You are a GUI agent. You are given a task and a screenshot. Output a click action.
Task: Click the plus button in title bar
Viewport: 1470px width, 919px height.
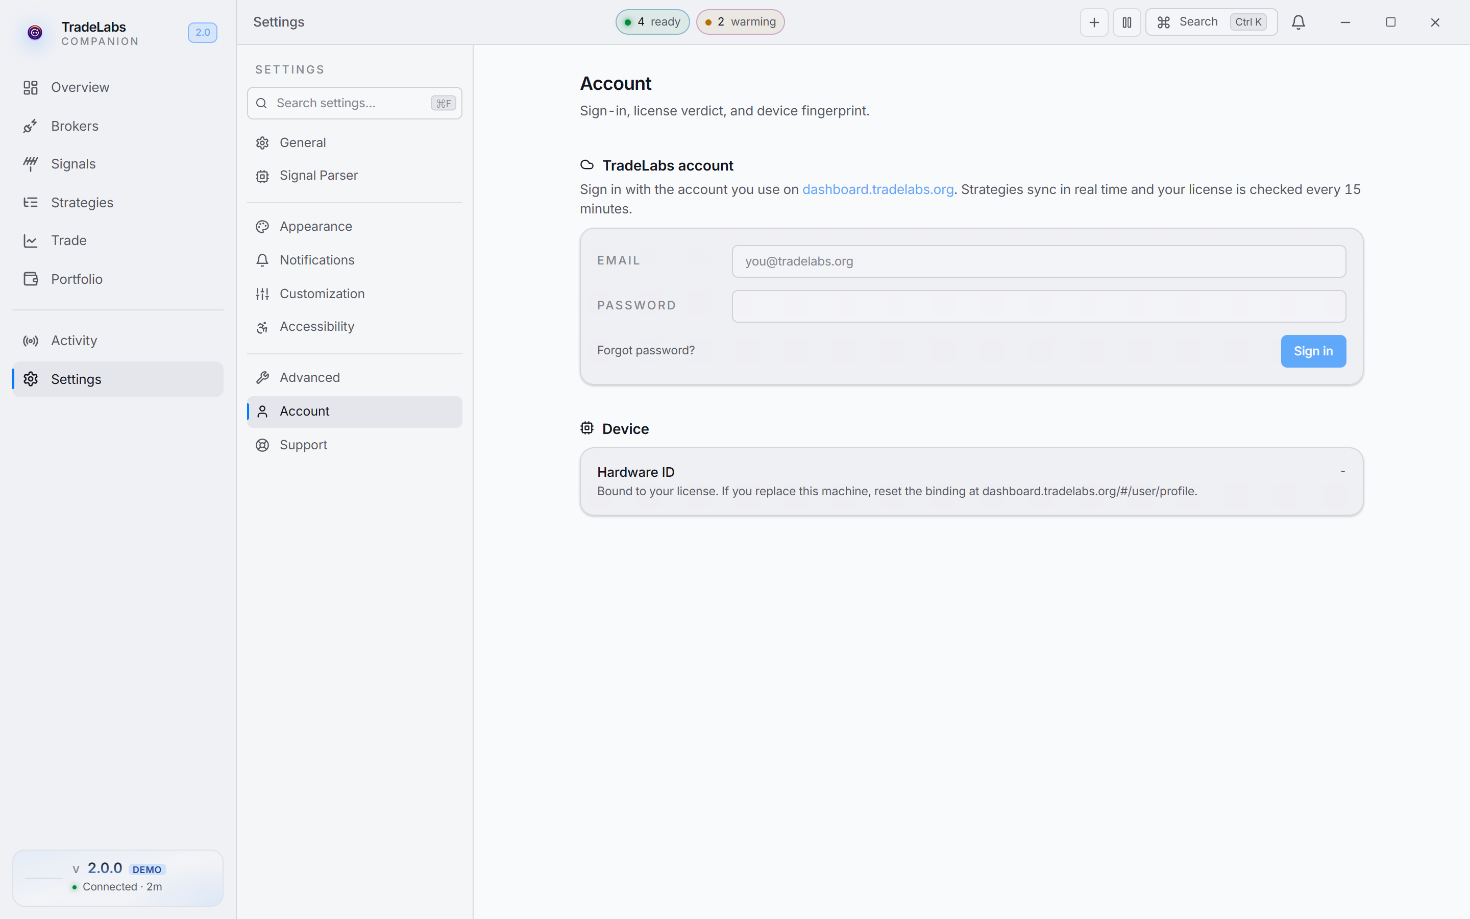tap(1094, 22)
